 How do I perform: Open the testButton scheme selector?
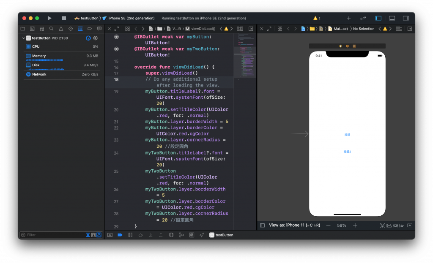pyautogui.click(x=86, y=18)
